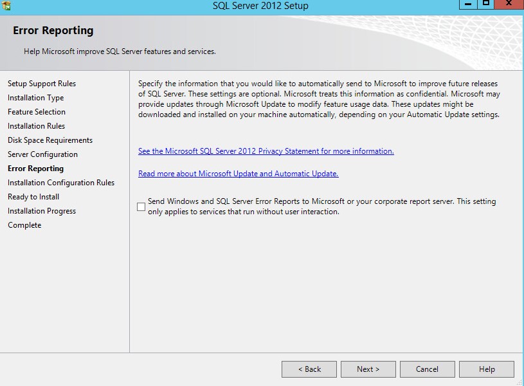
Task: Select the Installation Progress step
Action: [42, 211]
